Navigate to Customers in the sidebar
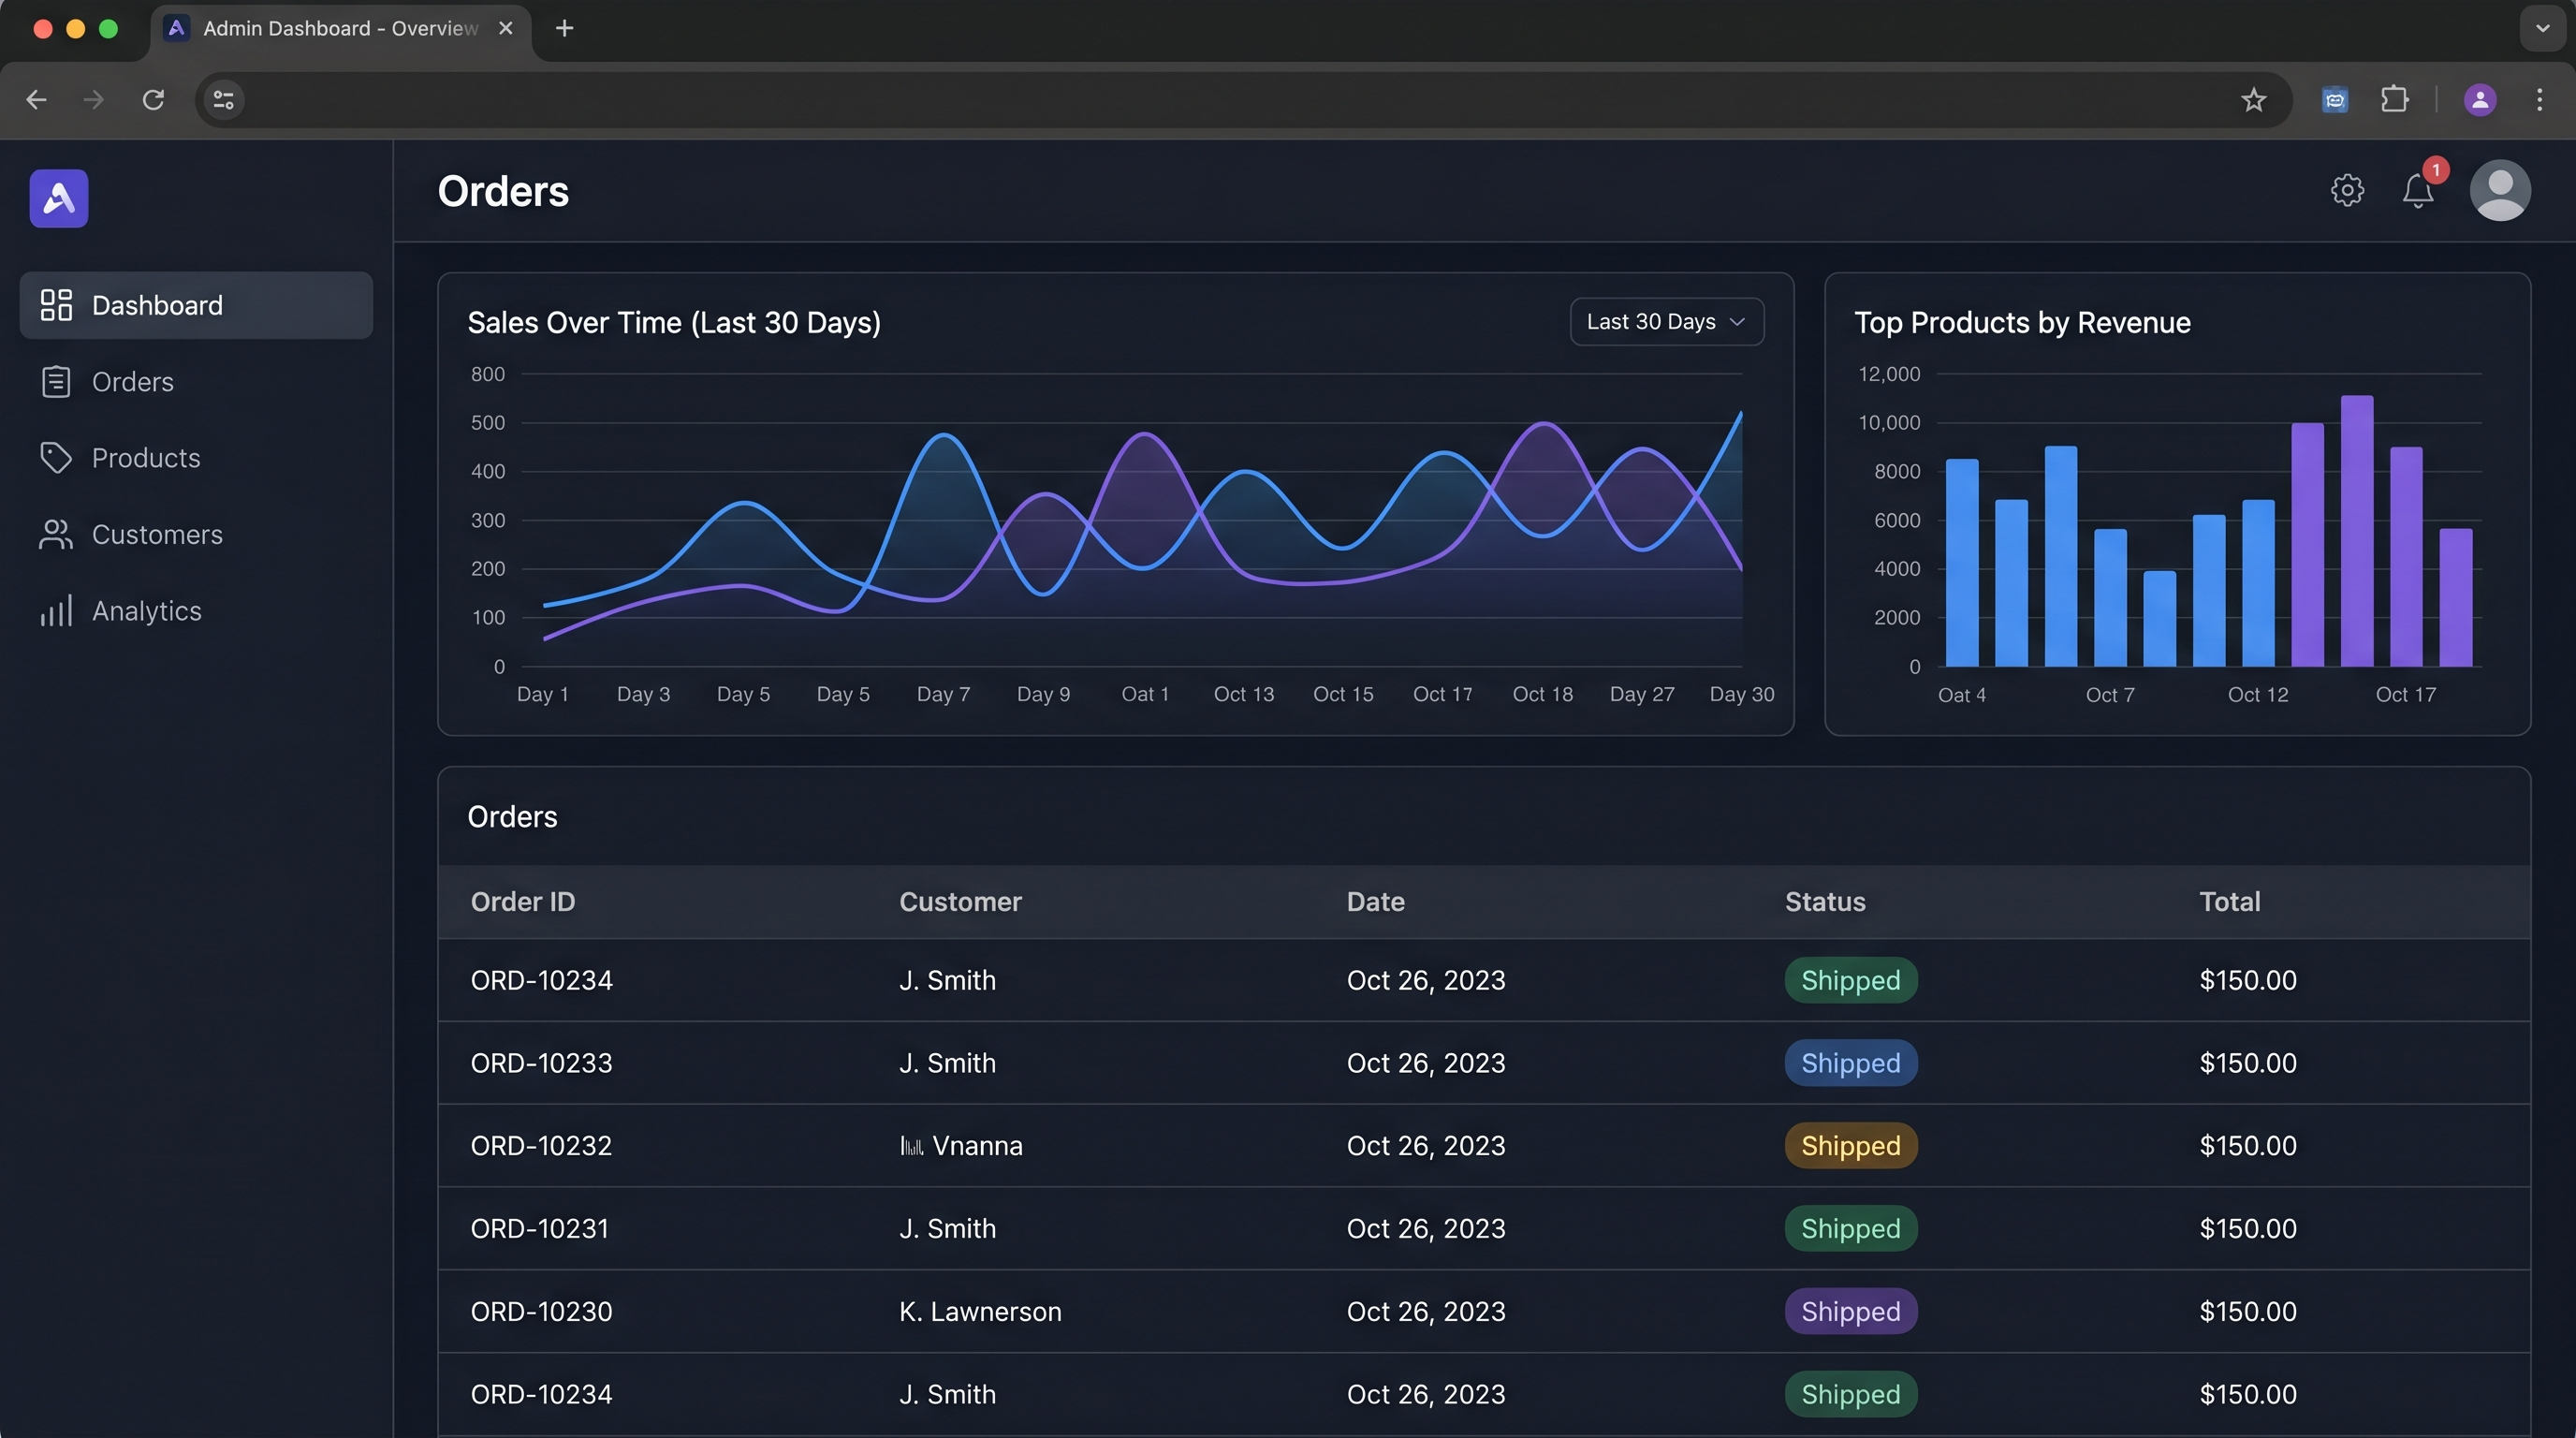The width and height of the screenshot is (2576, 1438). (x=196, y=535)
